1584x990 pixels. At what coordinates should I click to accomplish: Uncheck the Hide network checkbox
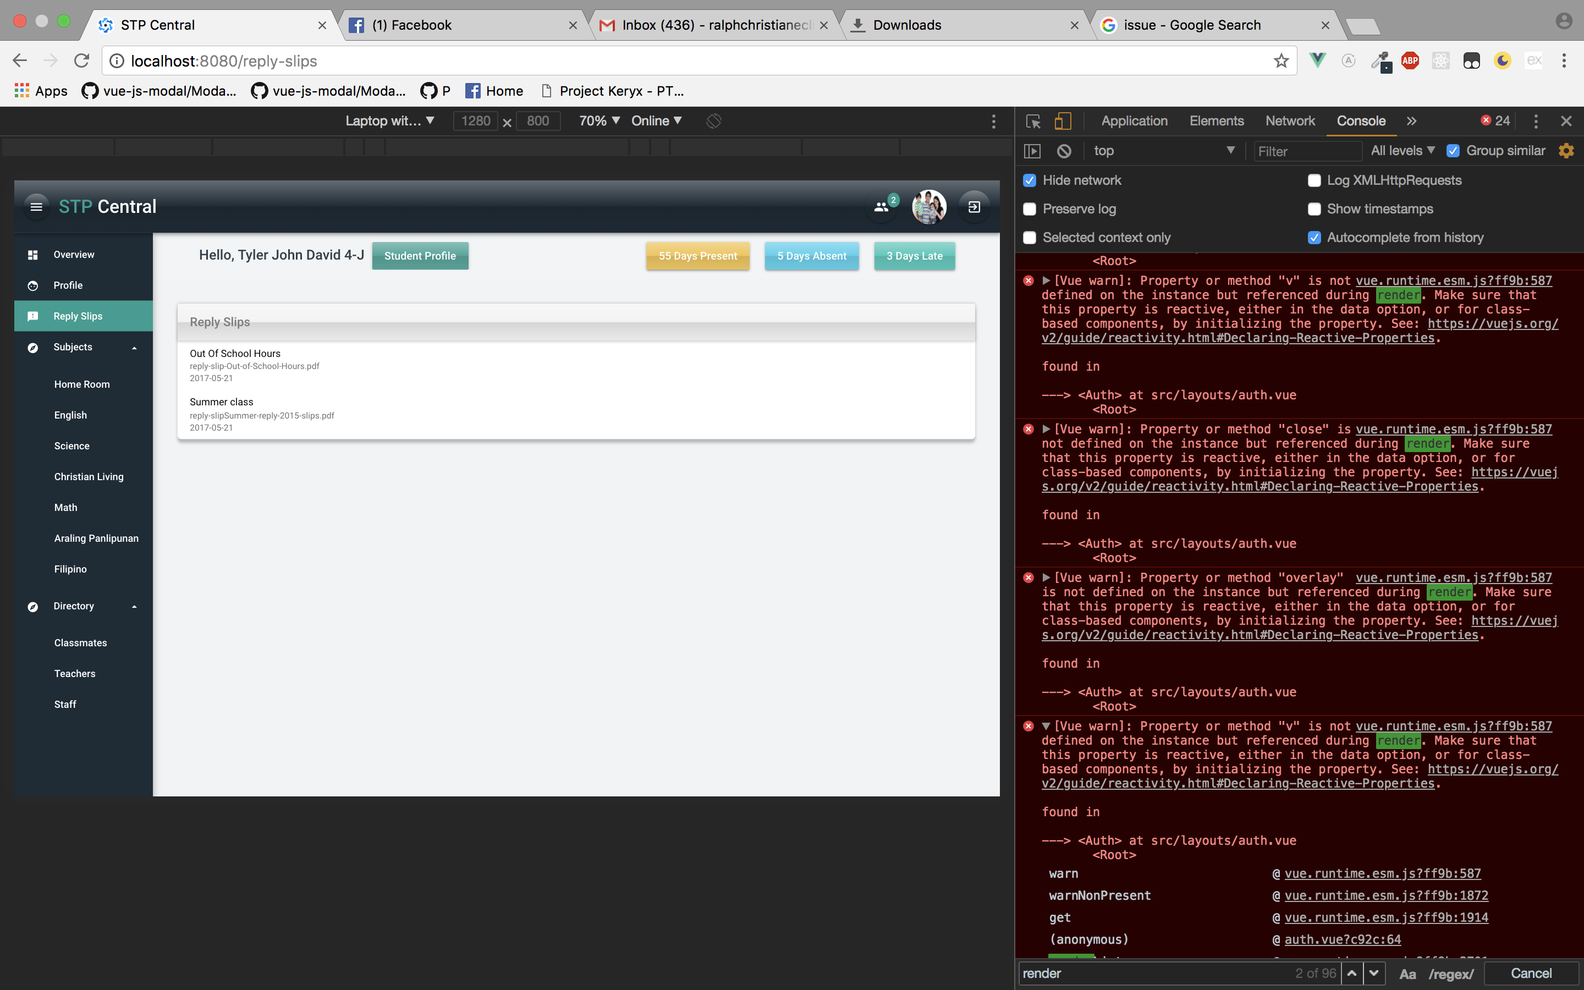[x=1029, y=180]
